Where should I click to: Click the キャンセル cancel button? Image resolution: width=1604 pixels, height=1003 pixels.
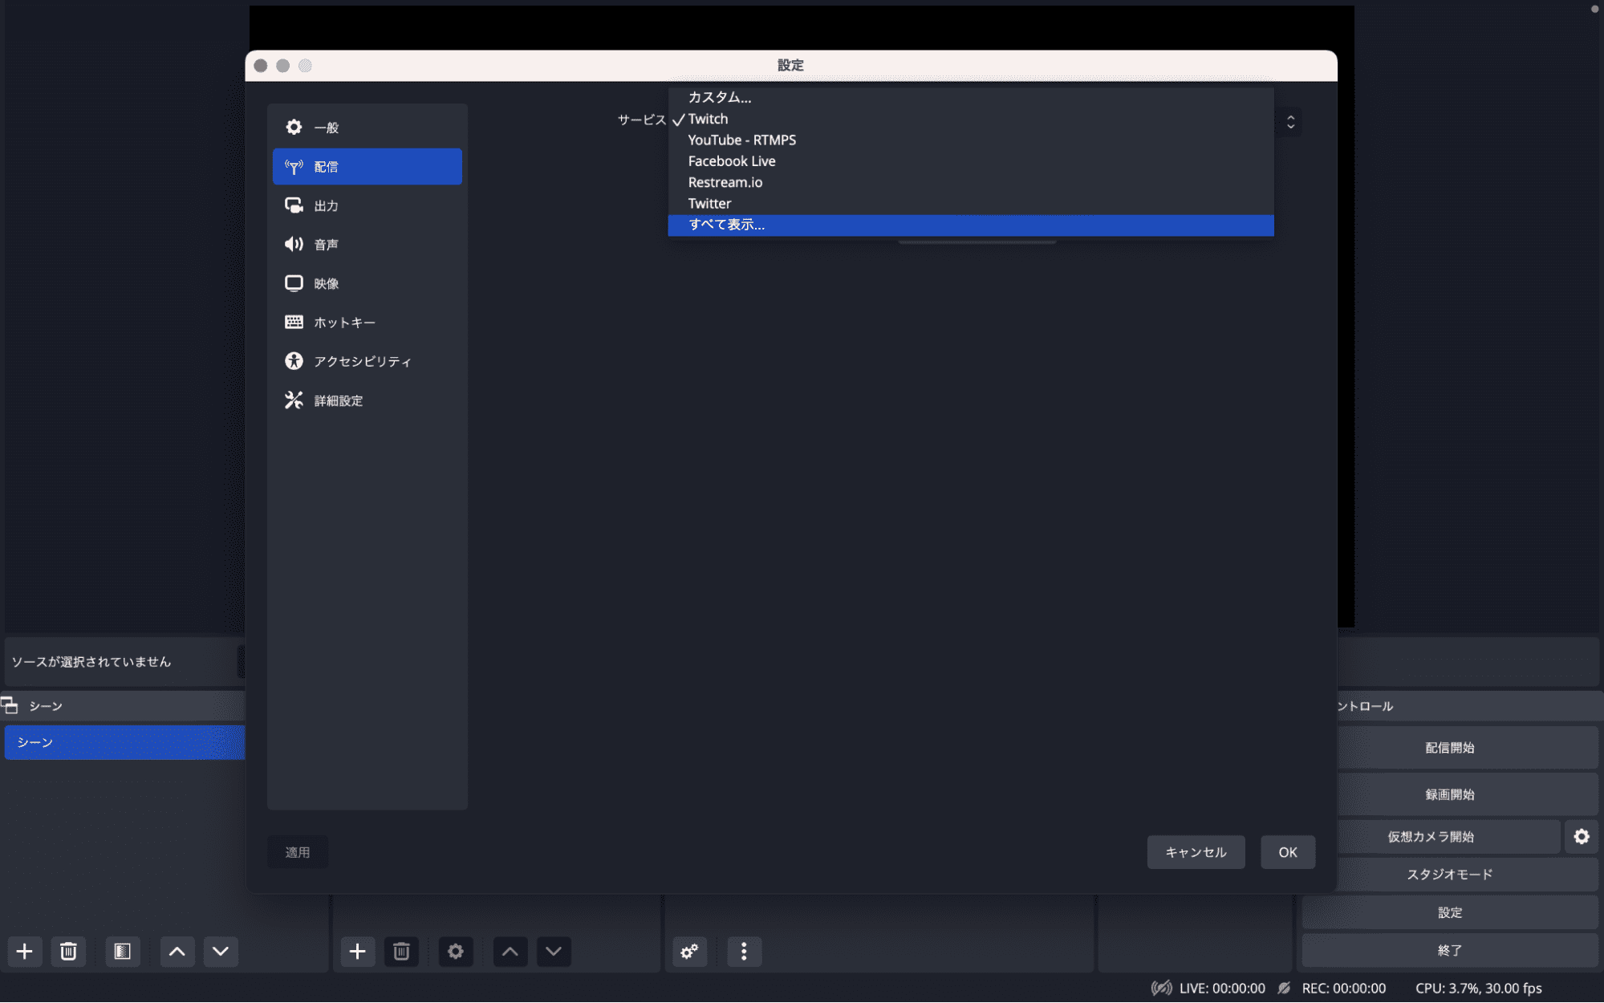(x=1196, y=852)
